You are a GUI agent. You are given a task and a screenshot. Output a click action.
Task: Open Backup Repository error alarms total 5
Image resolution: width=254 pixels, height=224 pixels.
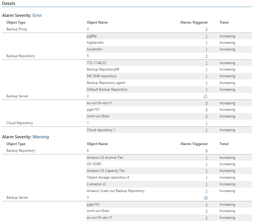pyautogui.click(x=206, y=56)
